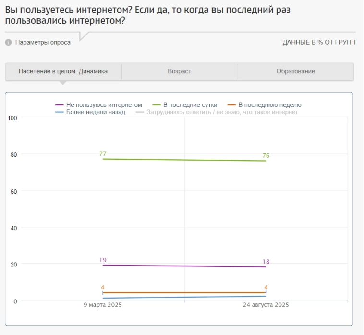This screenshot has width=364, height=335.
Task: Hide the В последние сутки series
Action: coord(190,104)
